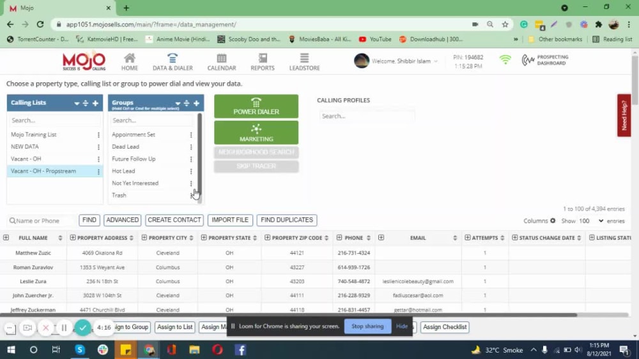Click CREATE CONTACT button
The height and width of the screenshot is (359, 639).
(x=174, y=220)
